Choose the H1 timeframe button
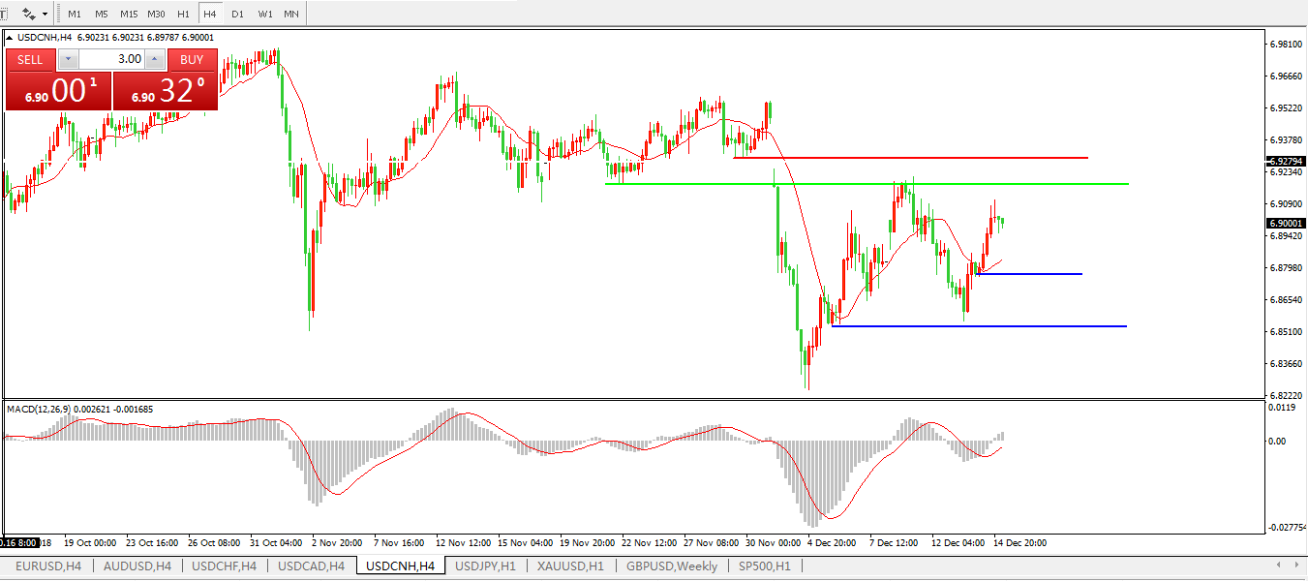The height and width of the screenshot is (581, 1308). click(183, 14)
